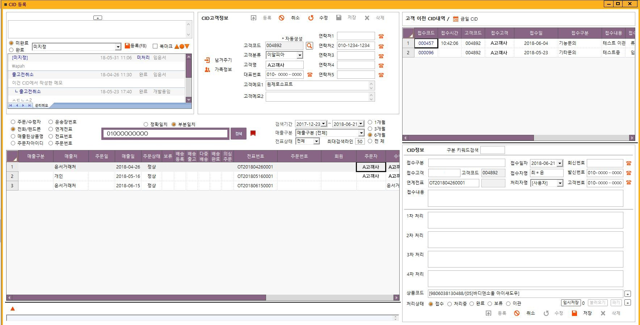Switch to the 관리메모 tab
Image resolution: width=640 pixels, height=325 pixels.
pyautogui.click(x=42, y=106)
